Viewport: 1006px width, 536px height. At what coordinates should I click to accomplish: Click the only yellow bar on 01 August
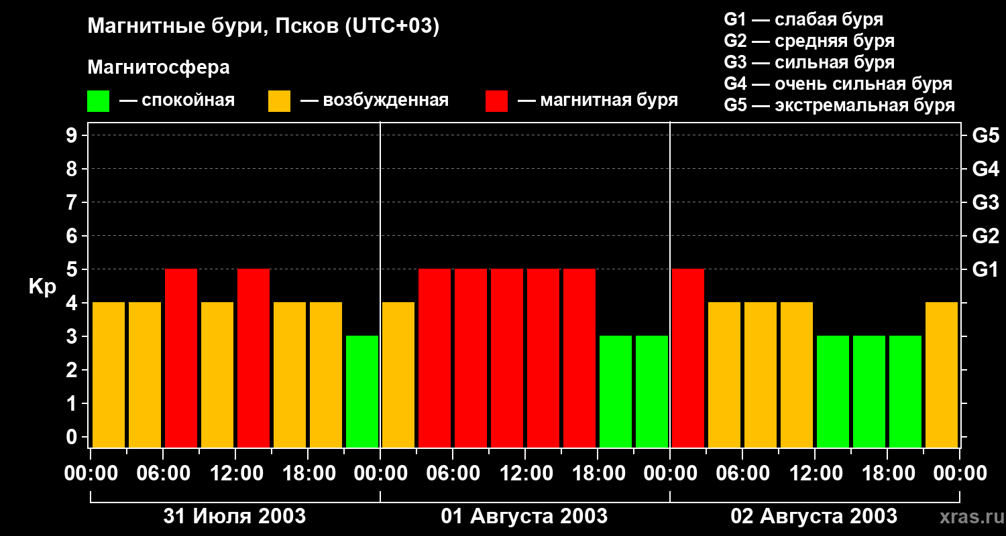(398, 375)
